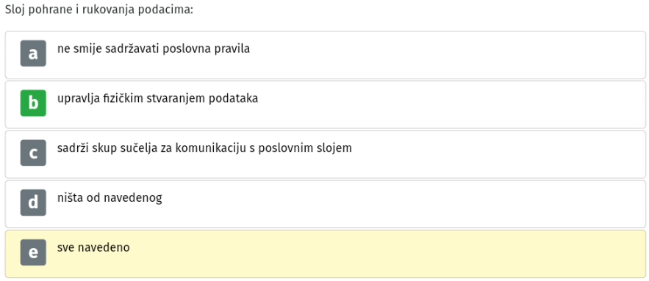Choose the 'ništa od navedenog' text
Screen dimensions: 649x281
pyautogui.click(x=110, y=198)
